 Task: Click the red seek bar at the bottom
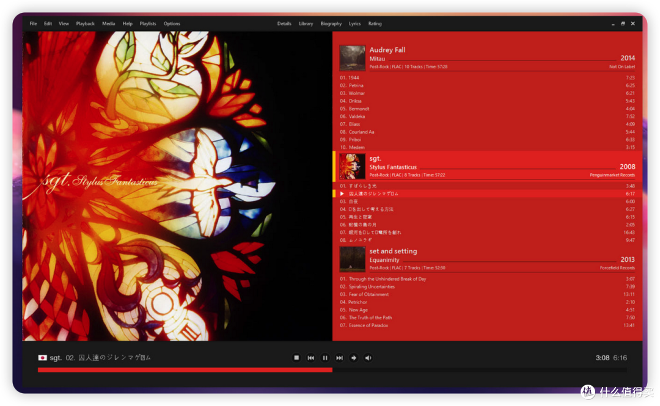332,370
